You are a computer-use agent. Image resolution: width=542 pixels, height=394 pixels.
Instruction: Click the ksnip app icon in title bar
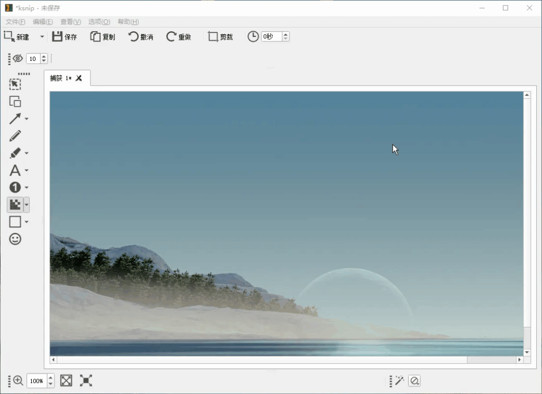click(x=8, y=7)
